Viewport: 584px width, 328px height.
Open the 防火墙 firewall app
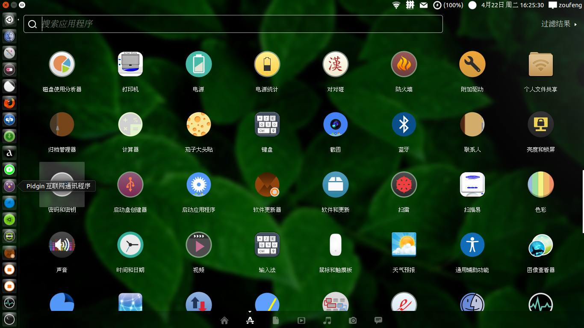coord(404,64)
